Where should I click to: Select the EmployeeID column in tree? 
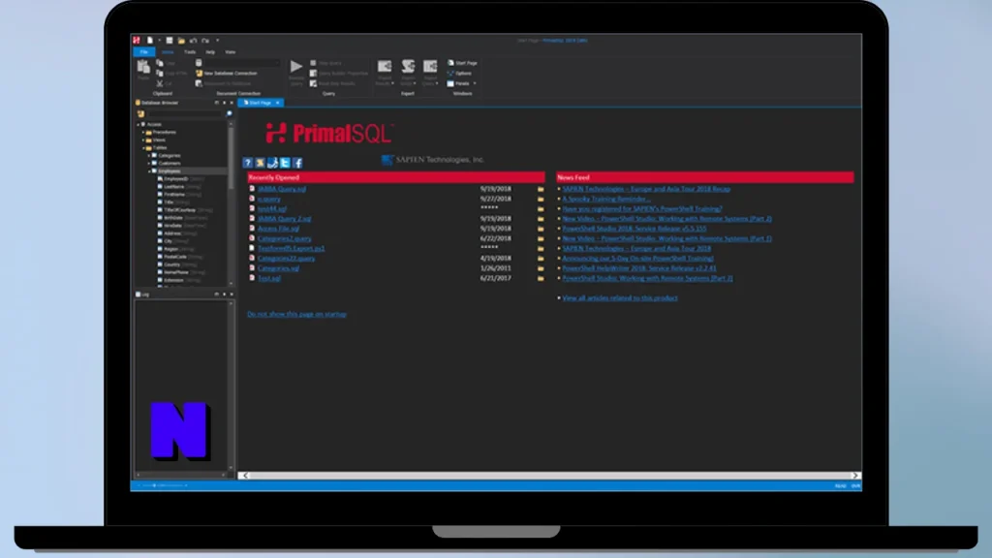coord(175,178)
